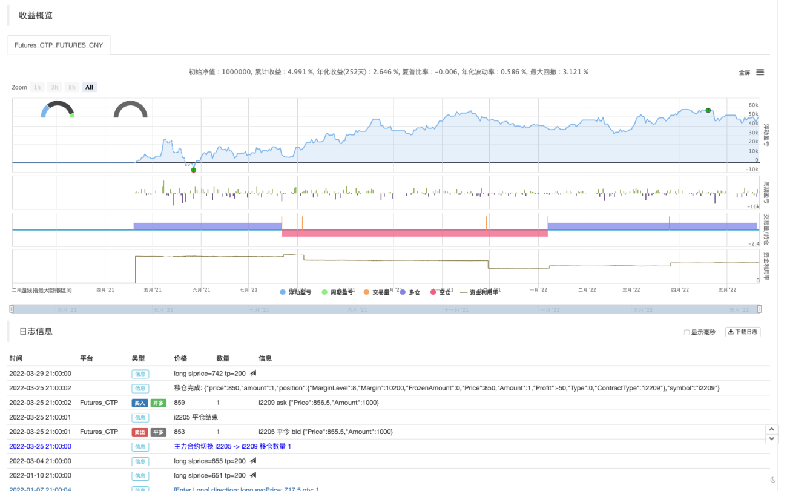Toggle the 资金利用率 legend line
787x491 pixels.
pos(479,292)
